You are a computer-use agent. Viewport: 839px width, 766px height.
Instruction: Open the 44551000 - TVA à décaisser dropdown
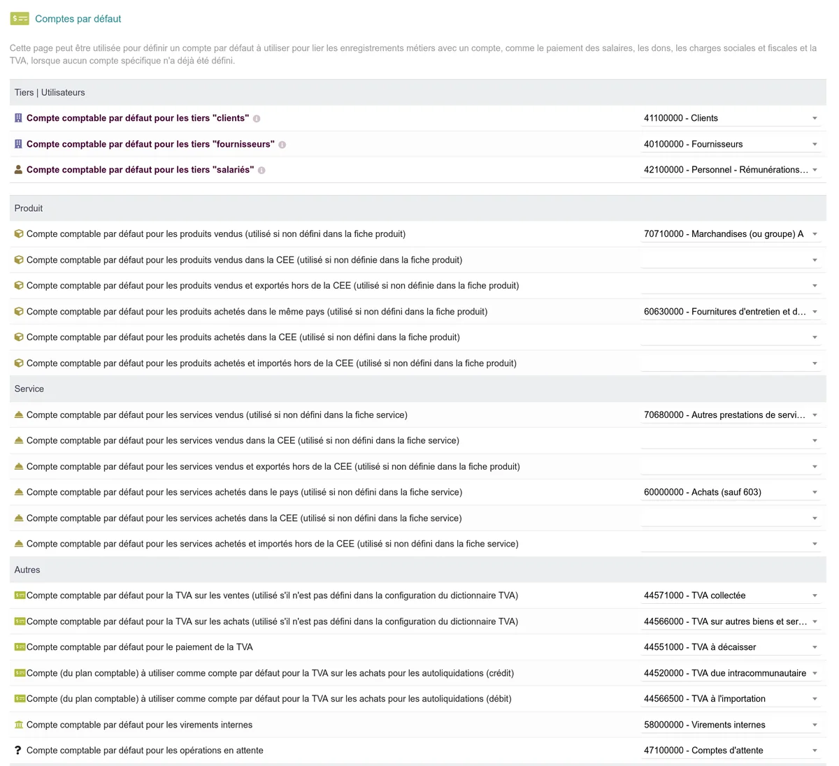point(731,647)
